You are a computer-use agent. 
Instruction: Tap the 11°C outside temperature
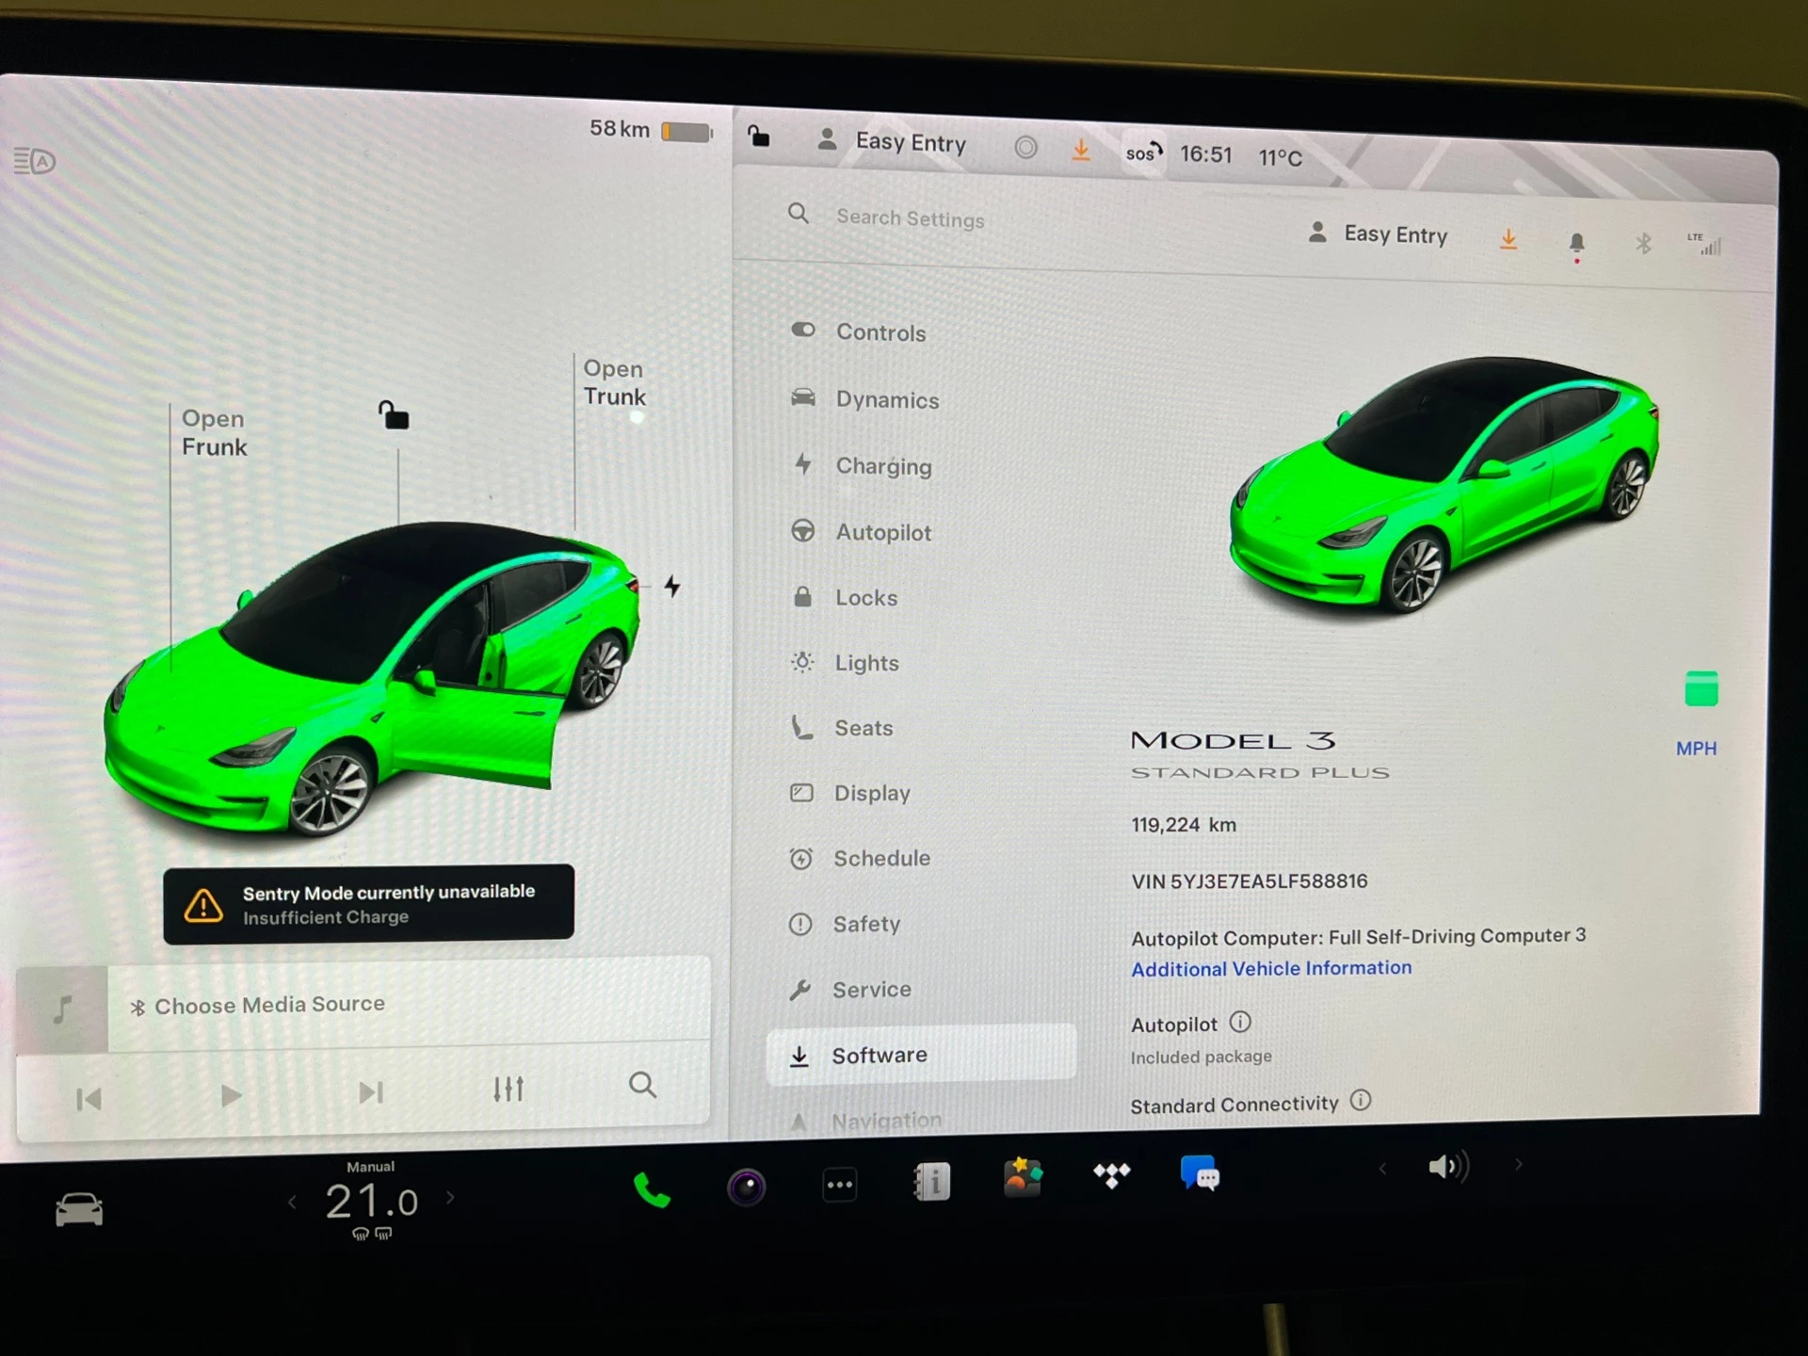tap(1281, 157)
